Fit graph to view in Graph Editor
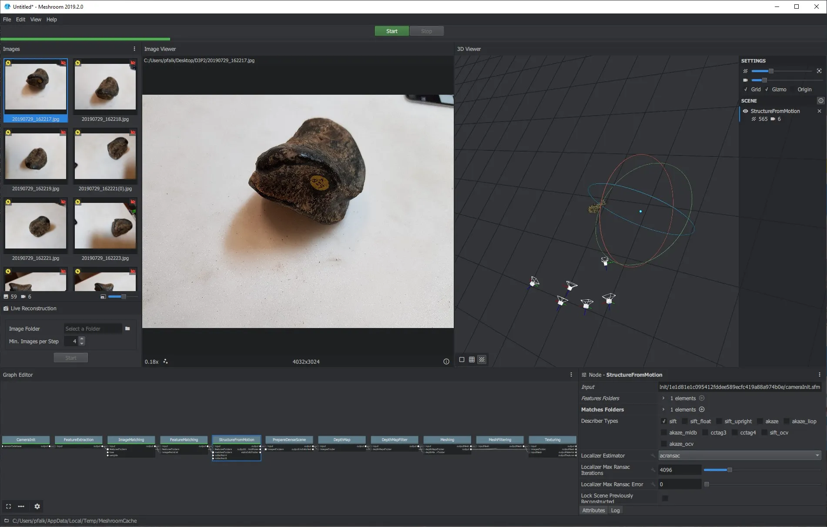Viewport: 827px width, 527px height. coord(8,506)
